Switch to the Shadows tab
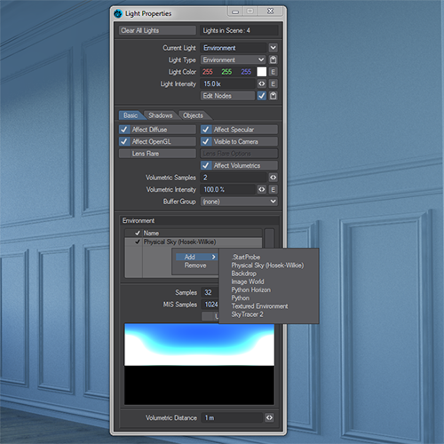 pyautogui.click(x=161, y=115)
